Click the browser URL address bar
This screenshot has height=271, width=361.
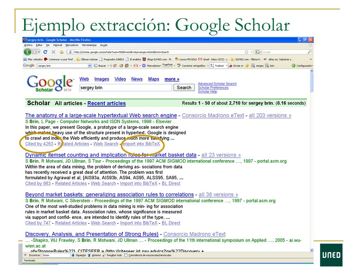point(159,52)
